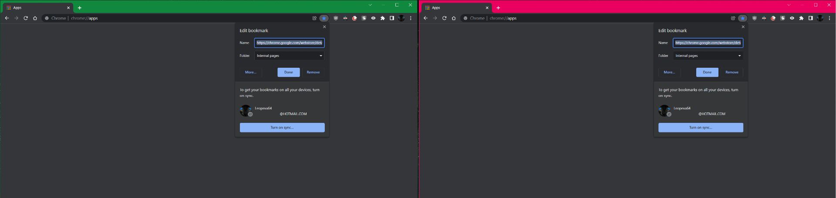836x198 pixels.
Task: Close Edit bookmark dialog in green window
Action: coord(324,27)
